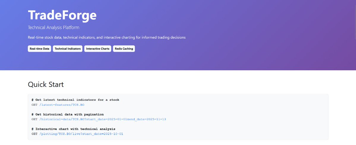Image resolution: width=356 pixels, height=145 pixels.
Task: Click the Redis Caching badge
Action: click(124, 49)
